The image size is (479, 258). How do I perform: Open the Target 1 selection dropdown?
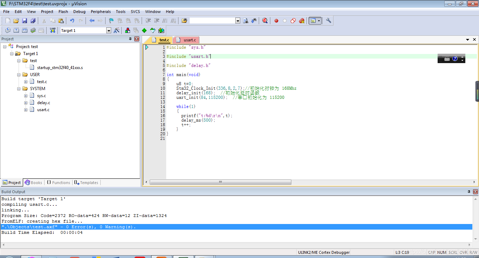109,30
